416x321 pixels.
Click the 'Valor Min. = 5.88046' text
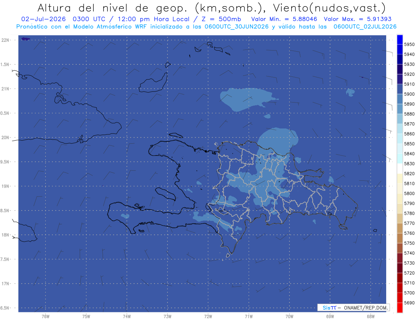(x=284, y=19)
